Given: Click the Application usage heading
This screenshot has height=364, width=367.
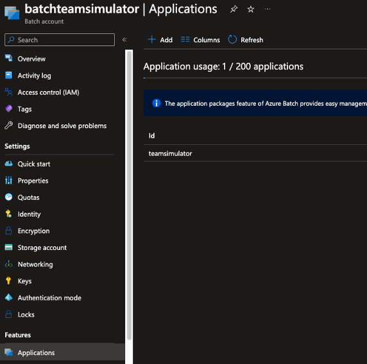Looking at the screenshot, I should pos(223,67).
